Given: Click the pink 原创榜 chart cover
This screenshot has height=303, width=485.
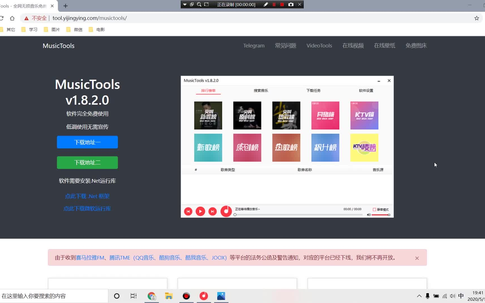Looking at the screenshot, I should pos(247,148).
